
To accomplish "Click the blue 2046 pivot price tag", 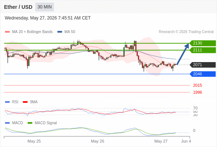I will coord(203,74).
